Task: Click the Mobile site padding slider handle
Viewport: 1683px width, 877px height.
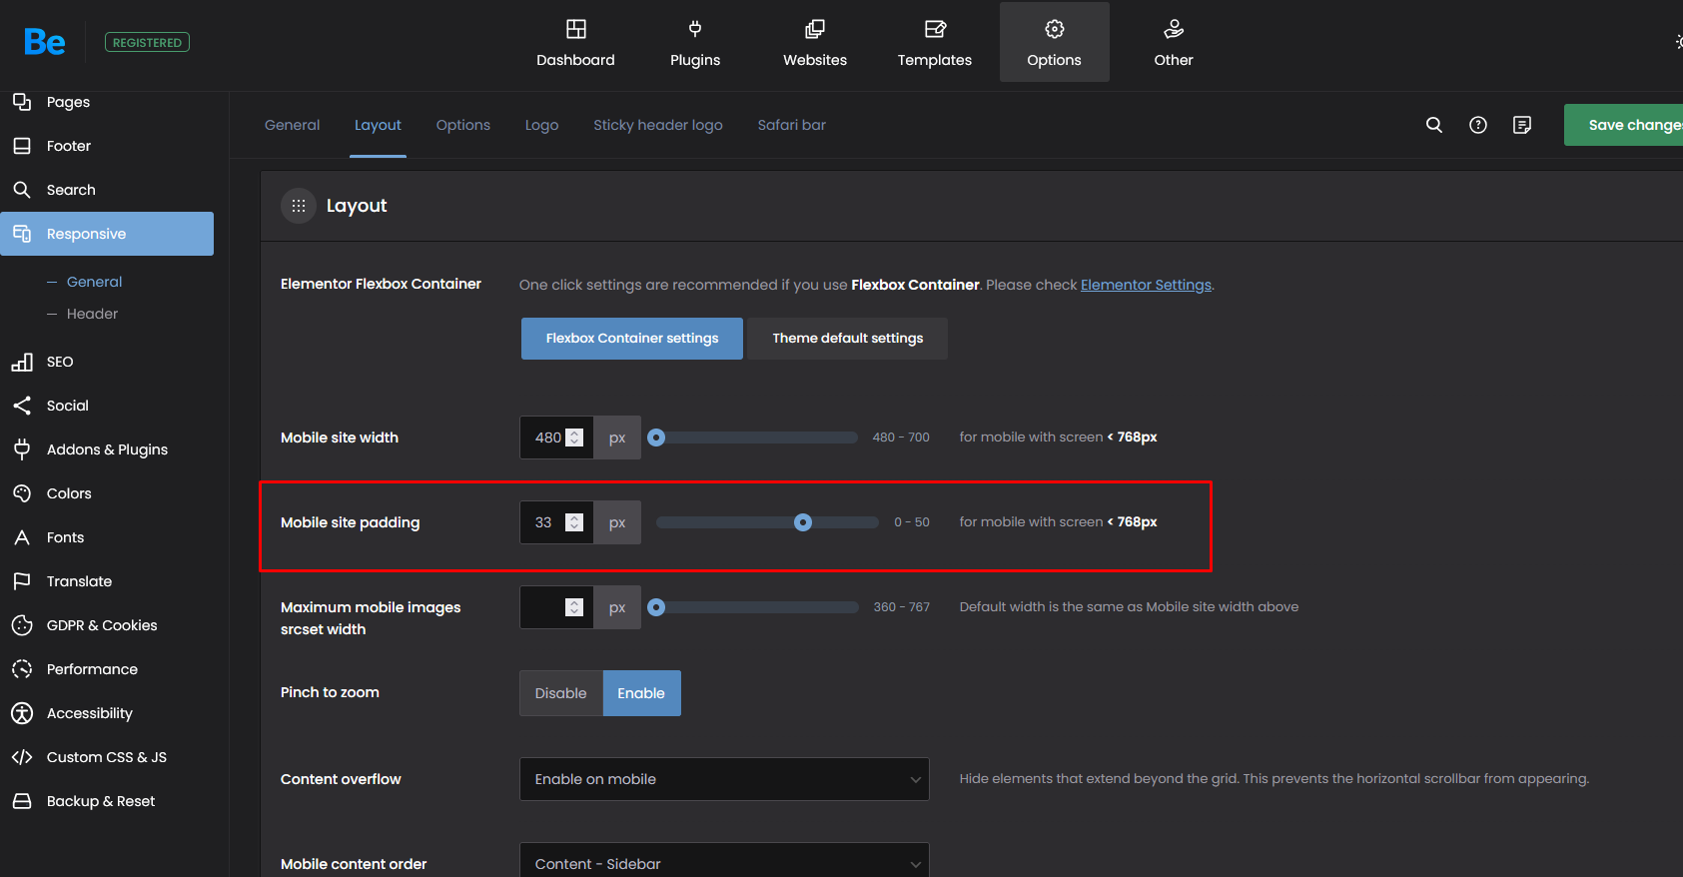Action: pyautogui.click(x=803, y=522)
